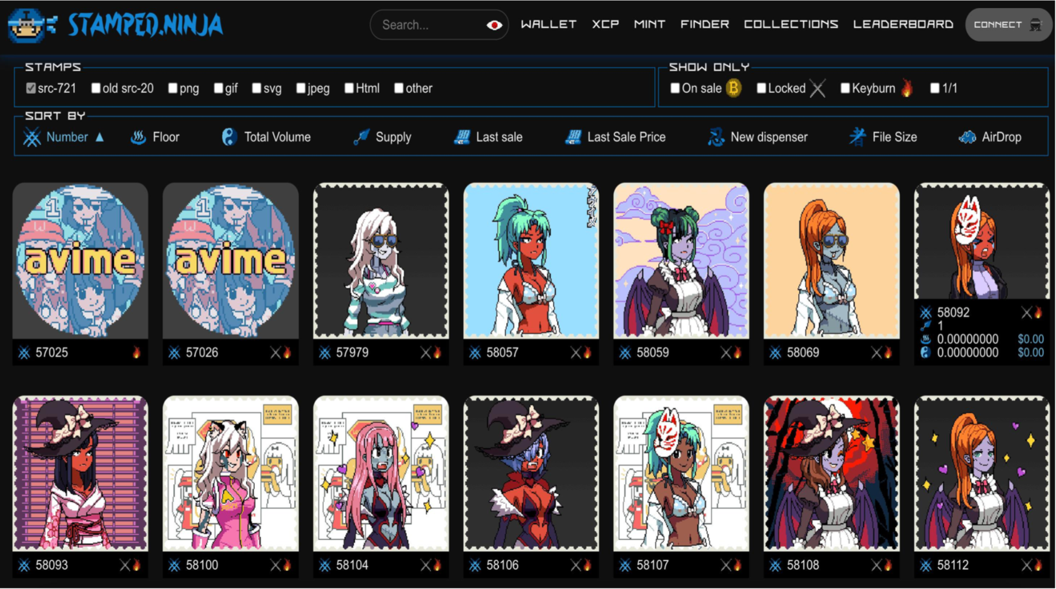Viewport: 1056px width, 589px height.
Task: Open the stamp 58093 witch thumbnail
Action: (x=81, y=473)
